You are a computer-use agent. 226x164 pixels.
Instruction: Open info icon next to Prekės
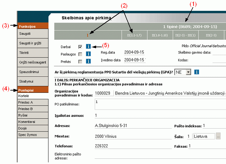[88, 61]
